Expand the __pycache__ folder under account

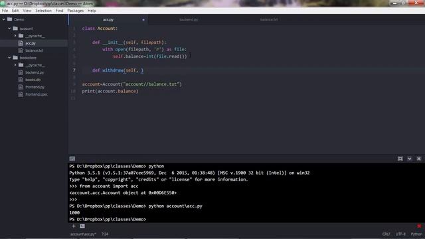15,36
